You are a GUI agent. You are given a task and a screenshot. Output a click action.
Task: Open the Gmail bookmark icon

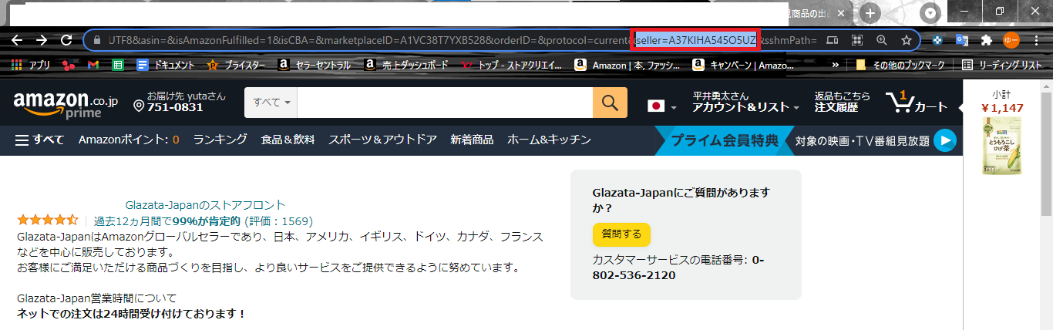[93, 66]
